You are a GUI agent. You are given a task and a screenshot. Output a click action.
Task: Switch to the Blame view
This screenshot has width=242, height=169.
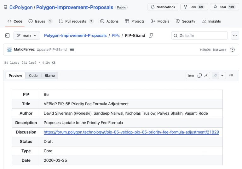point(50,76)
